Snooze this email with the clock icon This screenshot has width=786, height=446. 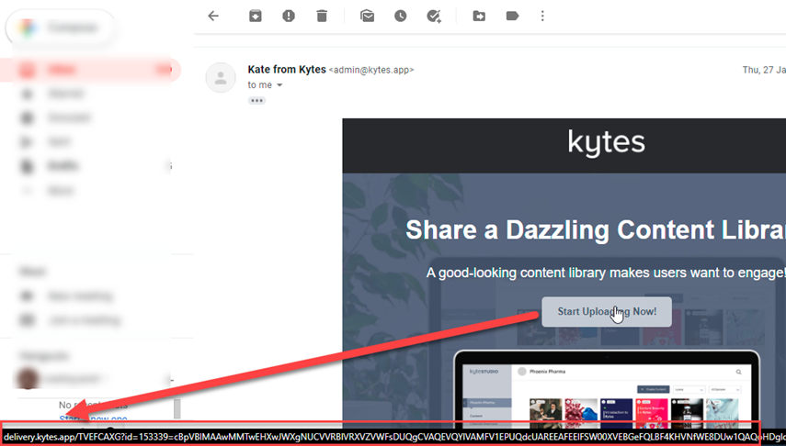coord(400,16)
